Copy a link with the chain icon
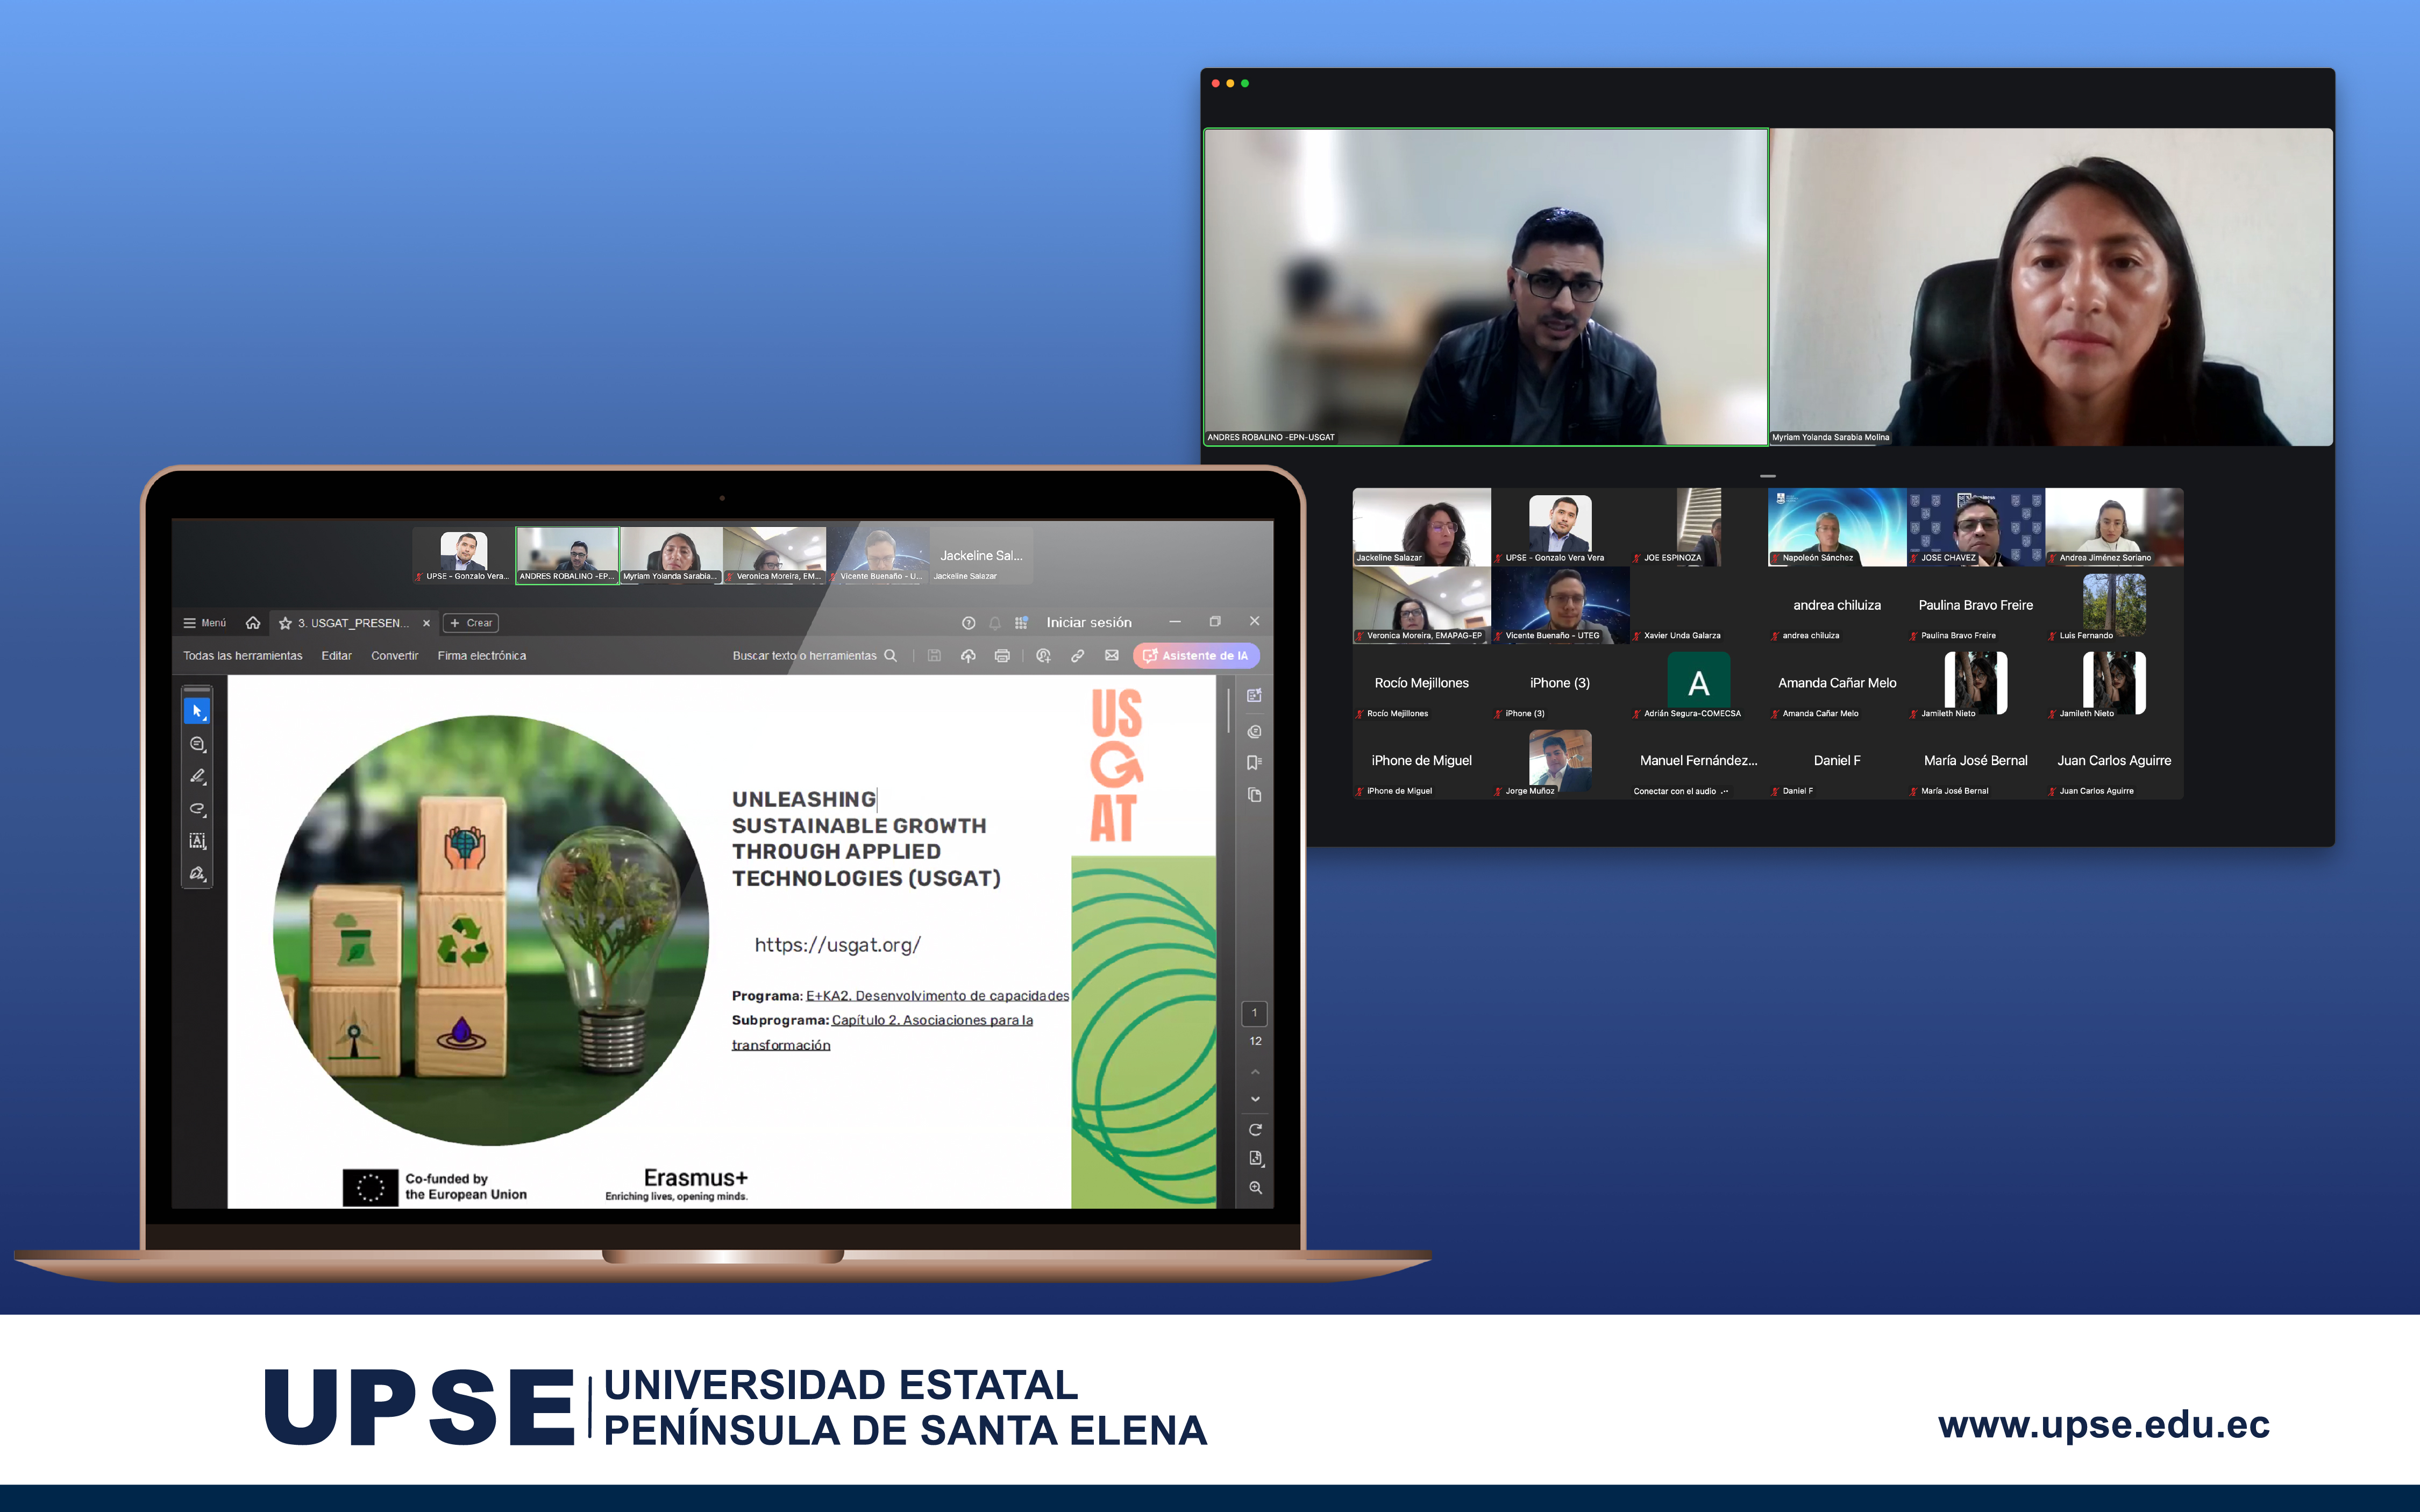 (1077, 656)
